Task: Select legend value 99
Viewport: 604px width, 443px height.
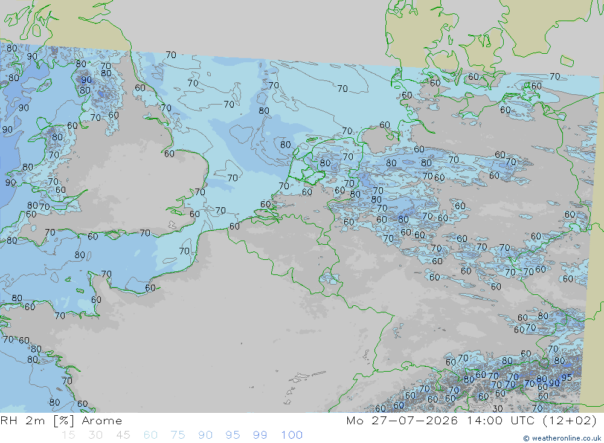Action: click(260, 435)
